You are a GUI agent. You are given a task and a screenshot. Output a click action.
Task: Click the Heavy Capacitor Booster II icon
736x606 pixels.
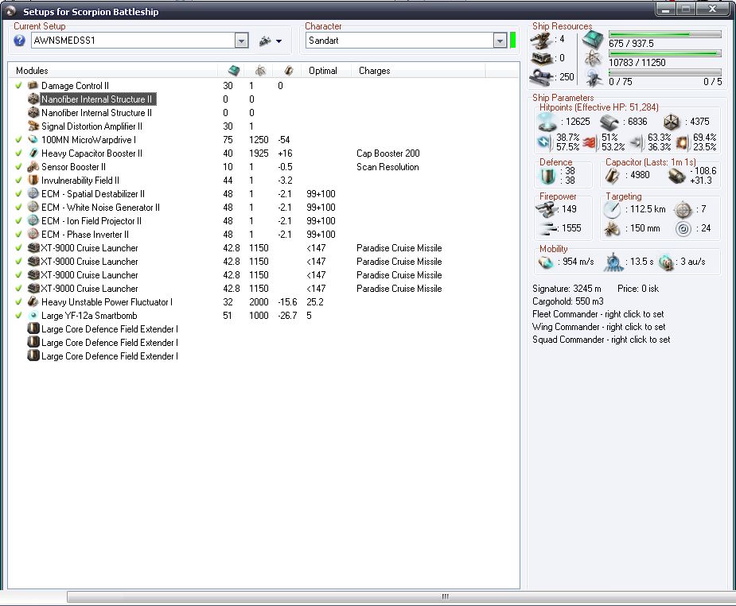[x=33, y=153]
